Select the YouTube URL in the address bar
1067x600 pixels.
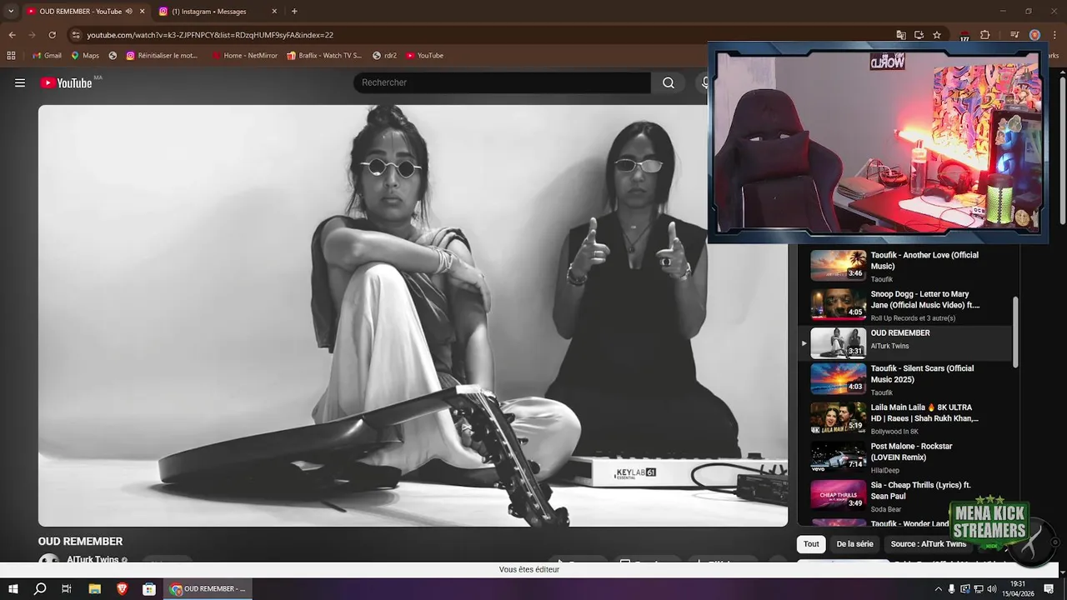point(210,35)
